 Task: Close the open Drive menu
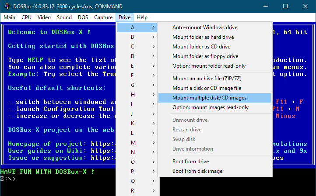[124, 17]
